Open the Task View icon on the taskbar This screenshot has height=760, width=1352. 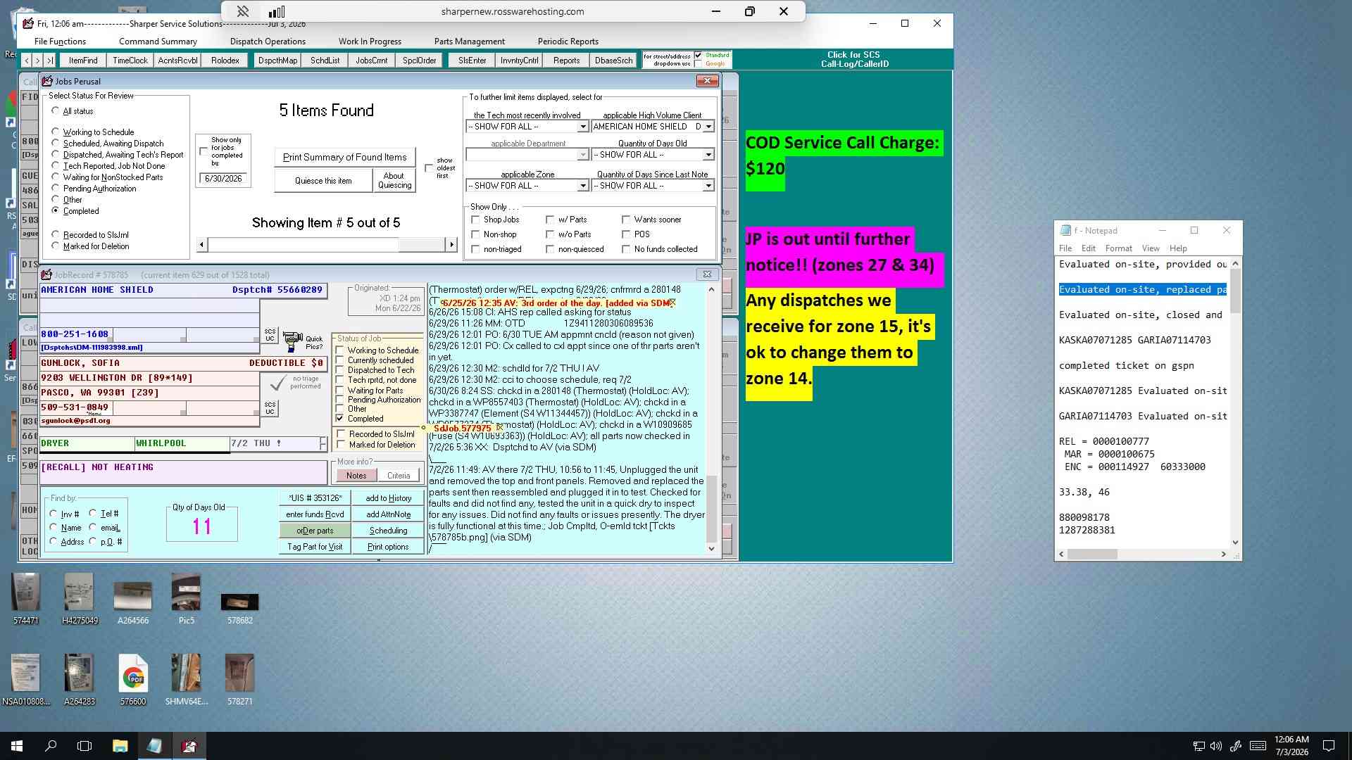(x=84, y=746)
